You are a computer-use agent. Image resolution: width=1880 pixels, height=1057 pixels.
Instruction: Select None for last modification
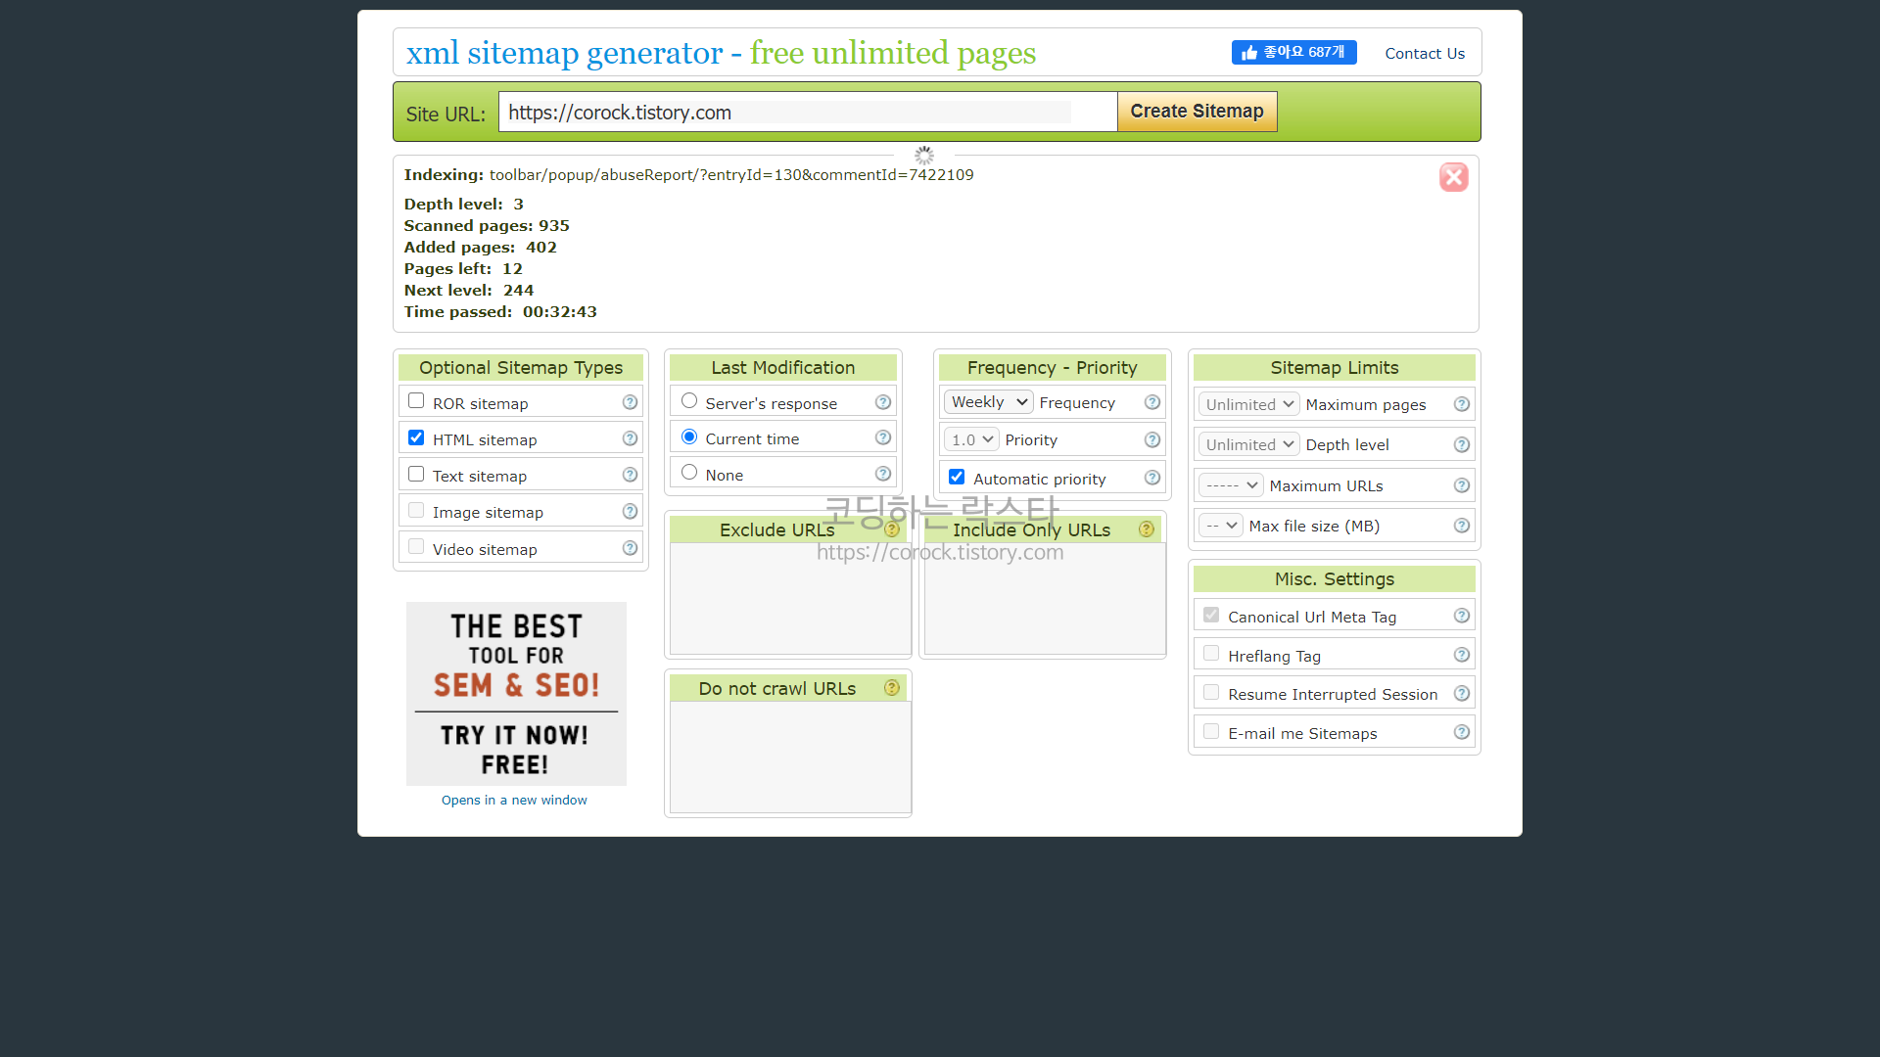[x=689, y=473]
